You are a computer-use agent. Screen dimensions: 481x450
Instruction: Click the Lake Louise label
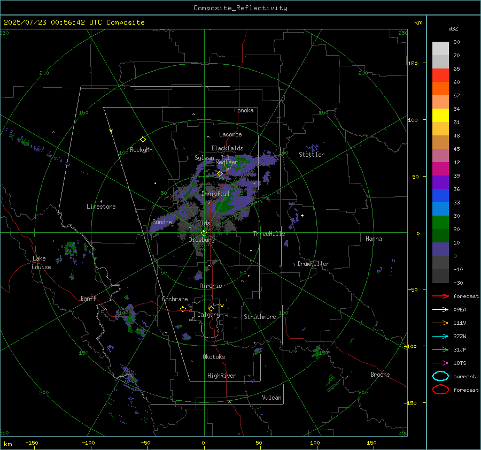41,263
